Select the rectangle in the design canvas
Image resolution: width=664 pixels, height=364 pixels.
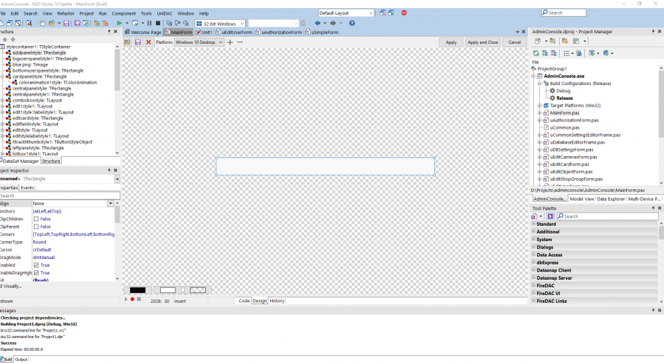tap(325, 166)
